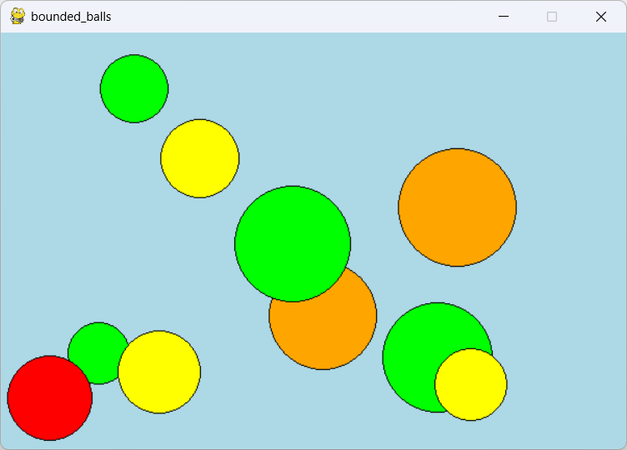Click the pygame snake icon in title bar
Image resolution: width=627 pixels, height=450 pixels.
point(18,17)
